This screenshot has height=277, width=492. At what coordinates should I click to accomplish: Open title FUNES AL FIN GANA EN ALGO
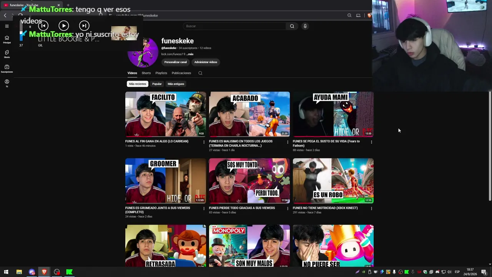click(x=157, y=141)
